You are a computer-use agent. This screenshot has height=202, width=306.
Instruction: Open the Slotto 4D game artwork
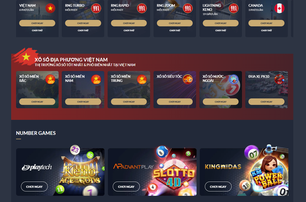coord(174,172)
